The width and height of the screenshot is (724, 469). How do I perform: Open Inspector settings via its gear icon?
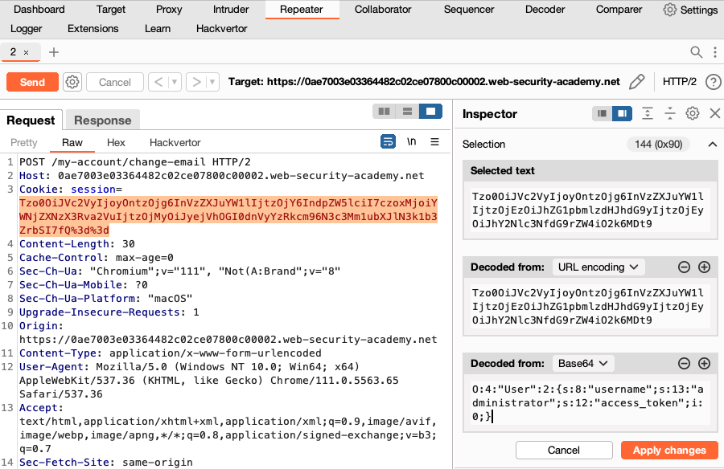pos(692,113)
